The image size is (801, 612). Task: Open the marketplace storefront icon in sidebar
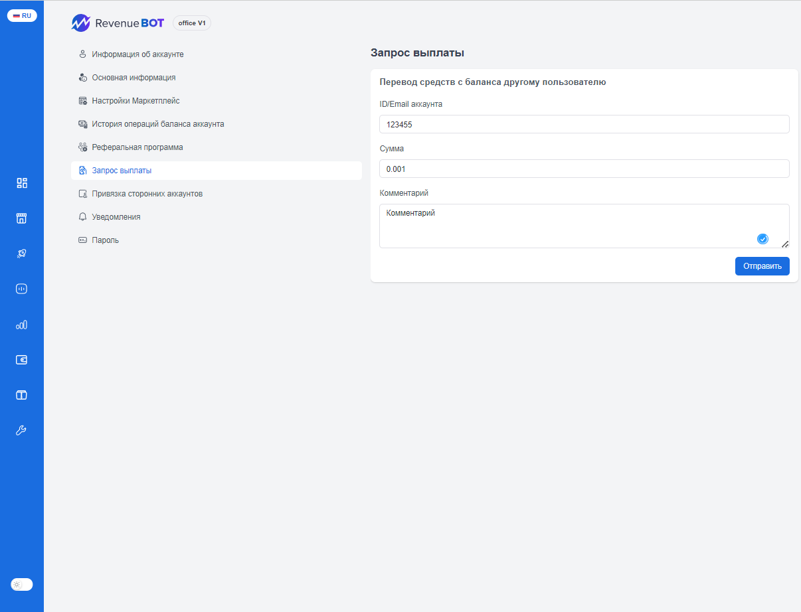coord(21,218)
